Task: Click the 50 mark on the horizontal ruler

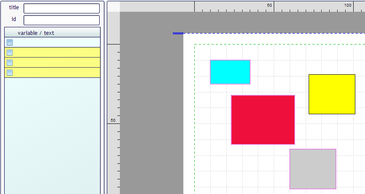Action: [269, 5]
